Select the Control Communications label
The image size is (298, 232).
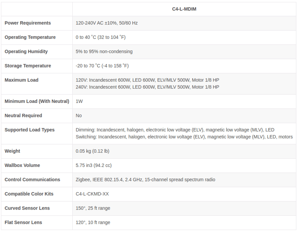[32, 180]
